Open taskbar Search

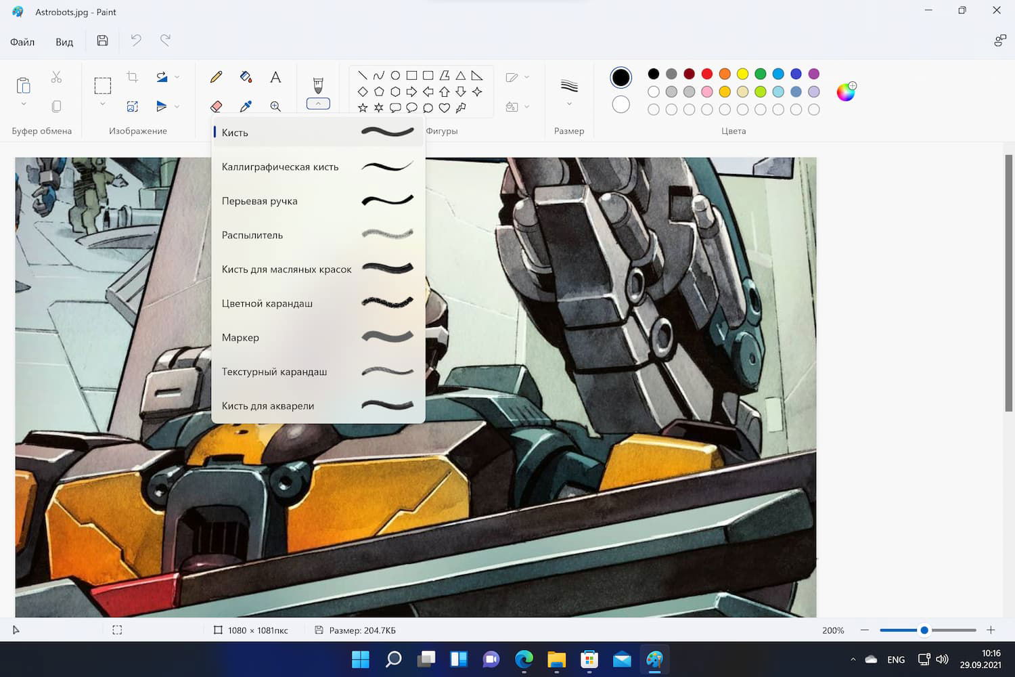click(x=393, y=659)
